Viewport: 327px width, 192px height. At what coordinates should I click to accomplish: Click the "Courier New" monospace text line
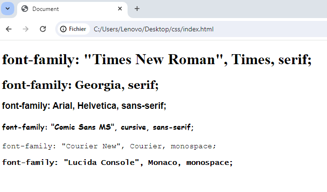[x=109, y=146]
